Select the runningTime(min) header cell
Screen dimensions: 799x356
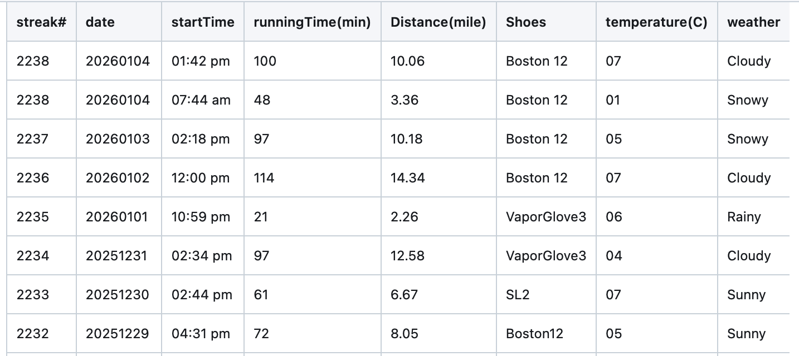click(x=312, y=22)
